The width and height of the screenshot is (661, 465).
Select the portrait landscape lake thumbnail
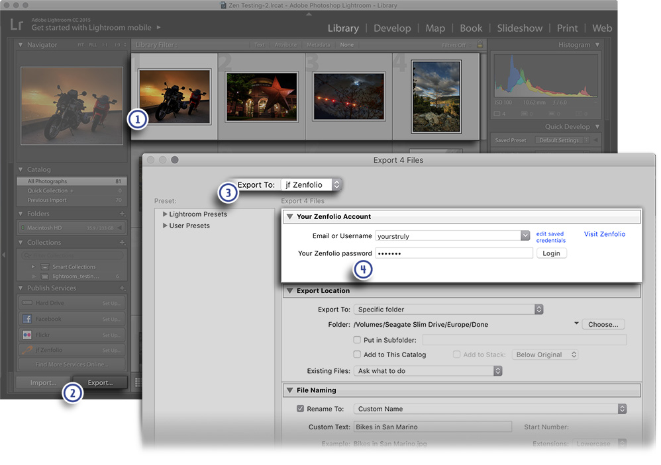click(436, 97)
